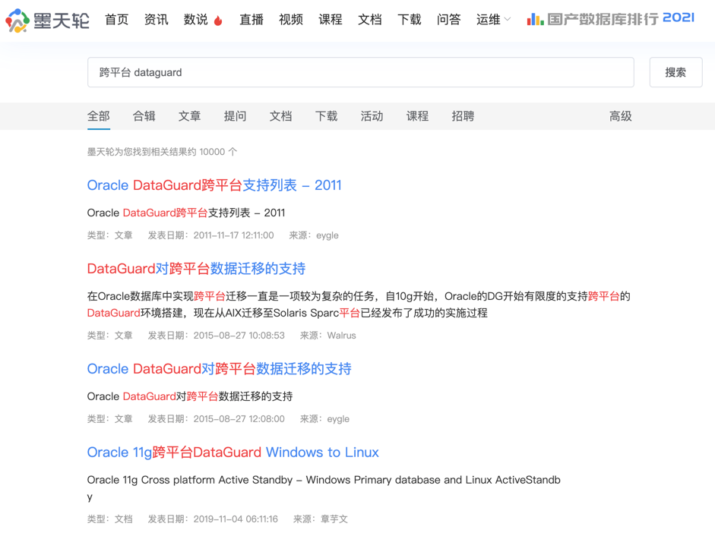Open 高级 advanced search
The image size is (715, 533).
click(621, 116)
